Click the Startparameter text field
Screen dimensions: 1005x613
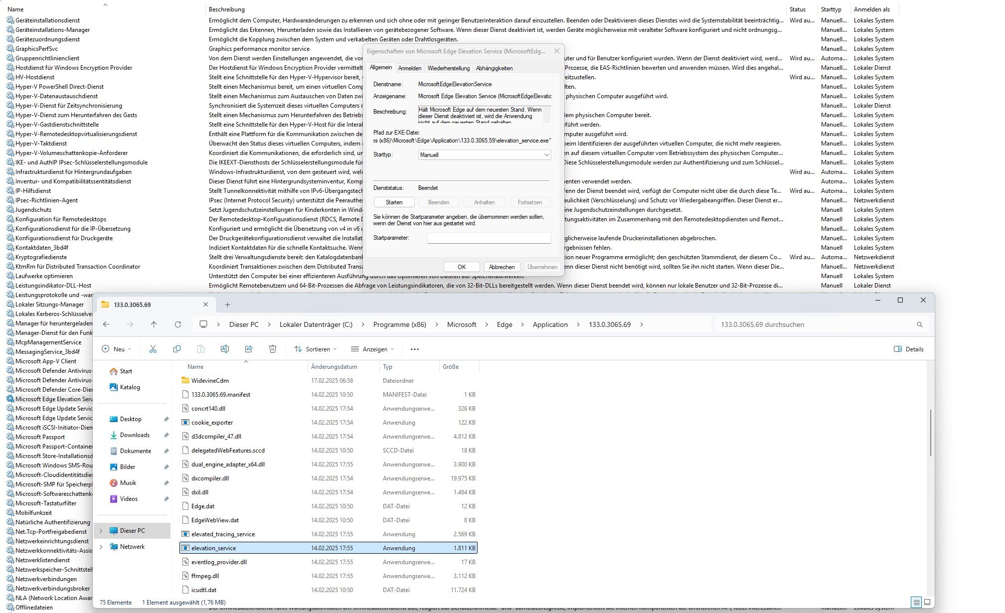[489, 238]
